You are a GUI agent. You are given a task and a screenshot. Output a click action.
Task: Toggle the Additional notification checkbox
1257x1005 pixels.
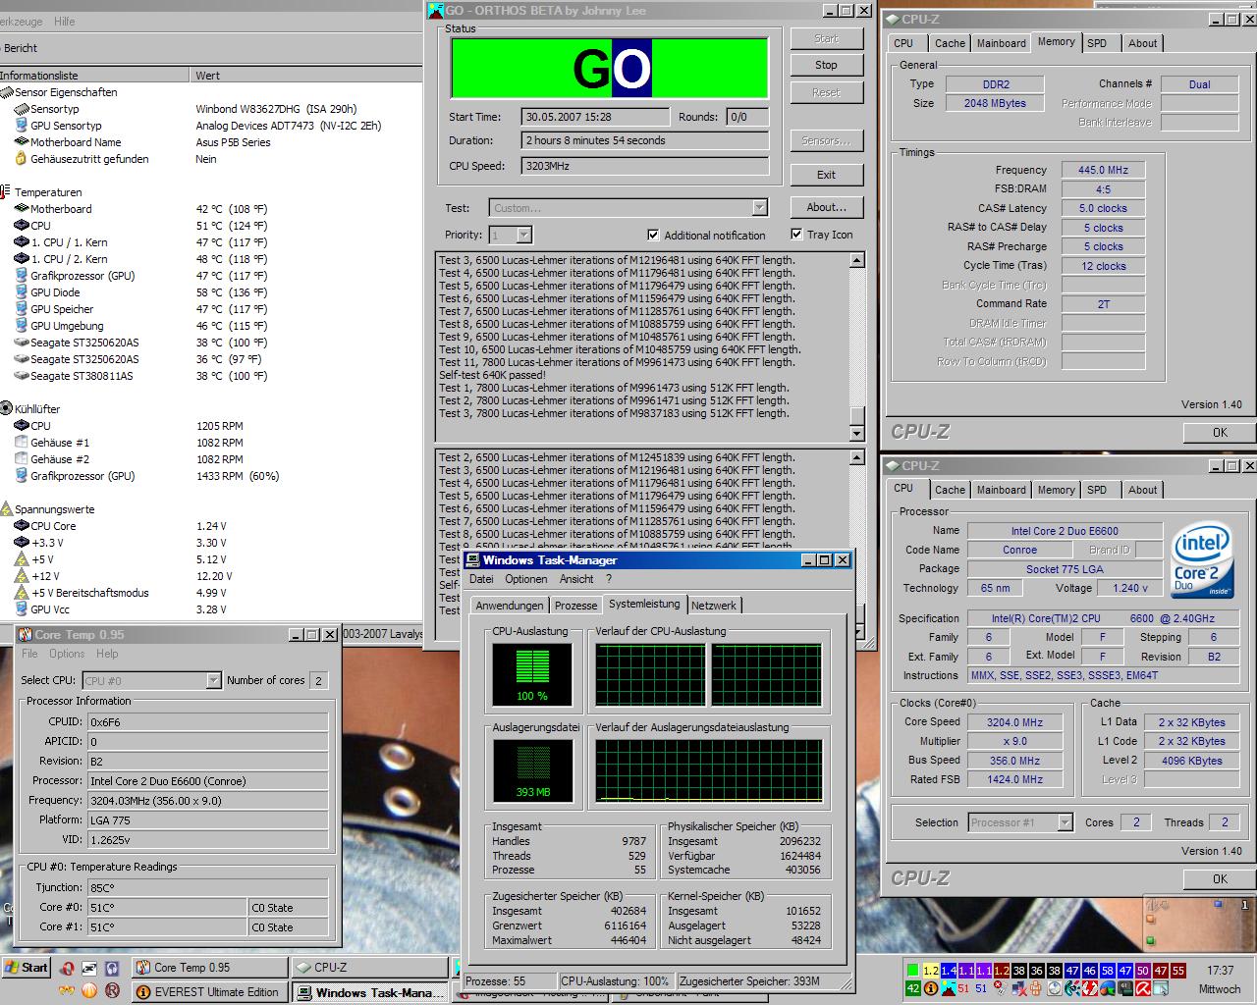pyautogui.click(x=653, y=235)
